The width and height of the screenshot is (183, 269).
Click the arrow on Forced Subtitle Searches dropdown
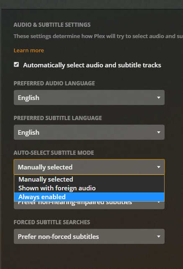pyautogui.click(x=159, y=236)
